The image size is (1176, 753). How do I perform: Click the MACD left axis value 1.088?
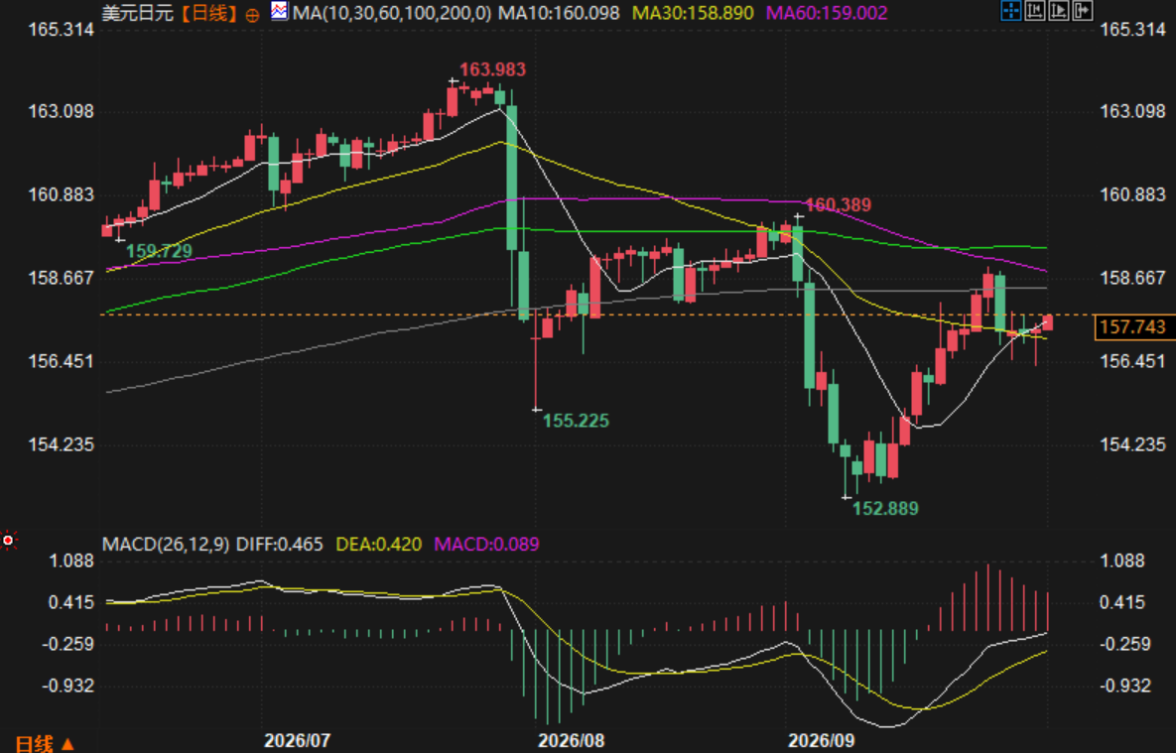pyautogui.click(x=71, y=561)
